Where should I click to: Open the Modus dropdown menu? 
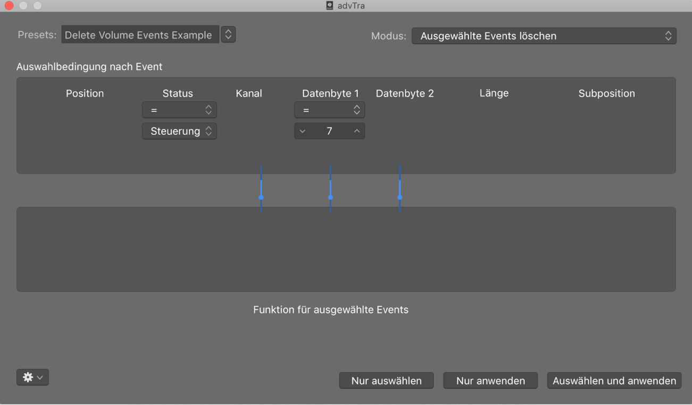click(544, 36)
